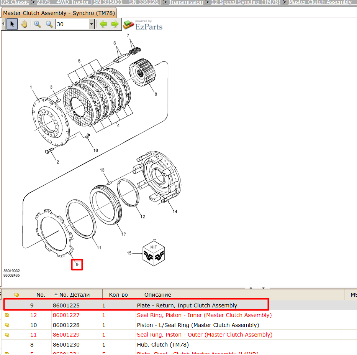Go forward with the green right arrow
The height and width of the screenshot is (355, 357).
point(115,24)
